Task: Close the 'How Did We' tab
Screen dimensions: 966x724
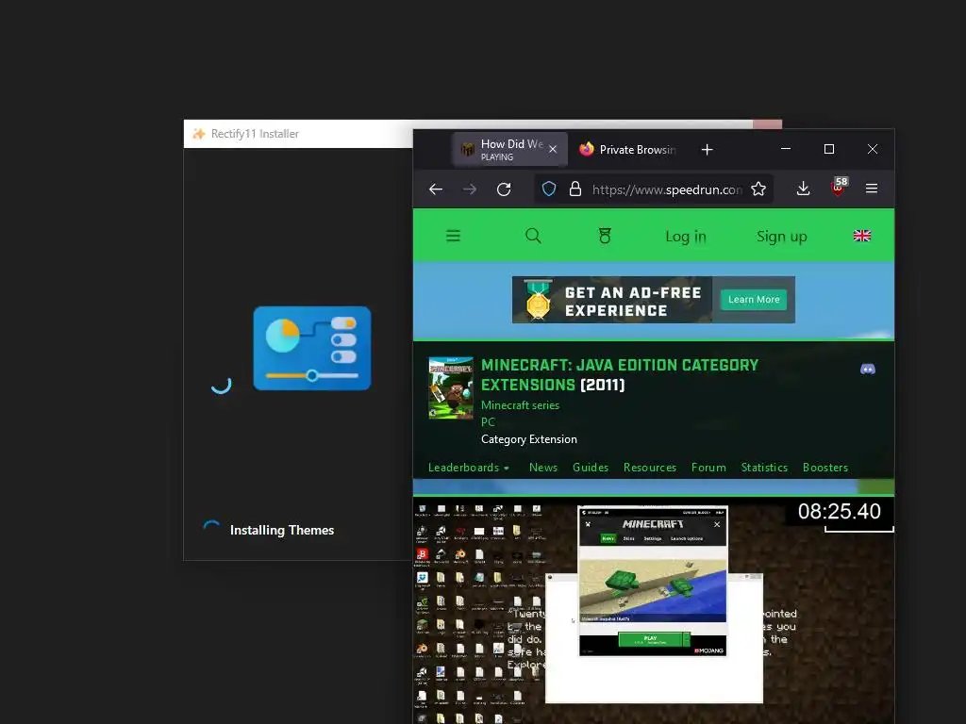Action: (553, 149)
